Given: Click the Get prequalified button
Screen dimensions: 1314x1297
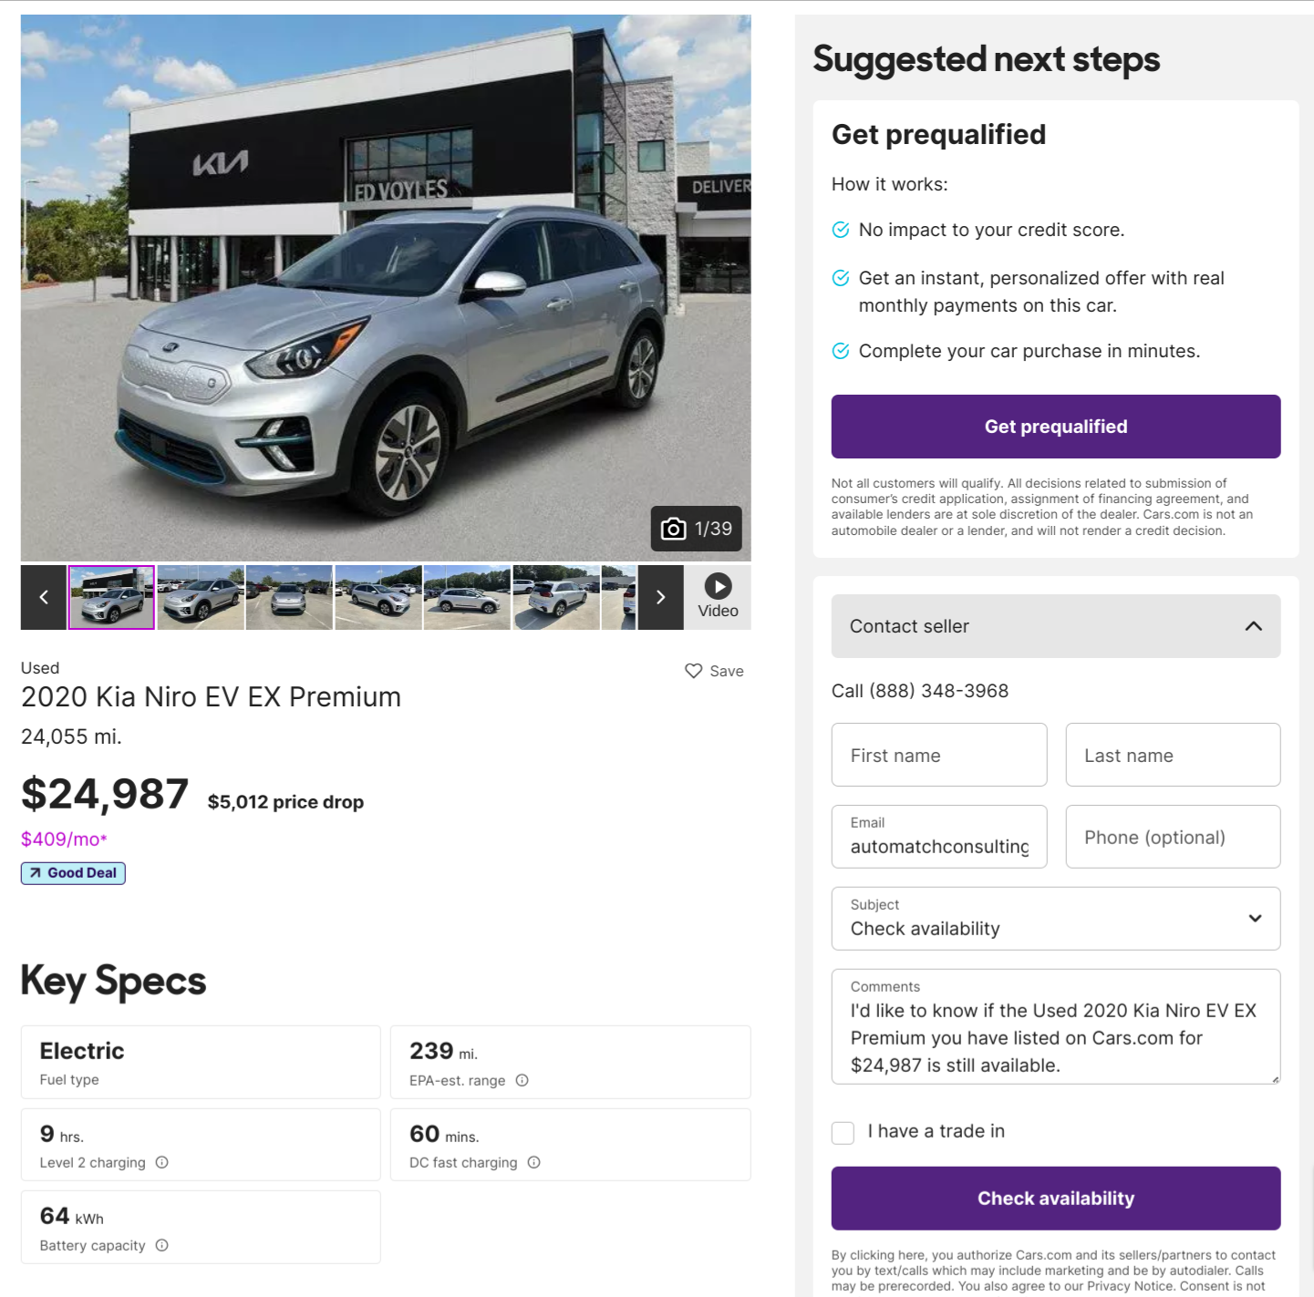Looking at the screenshot, I should (1055, 427).
